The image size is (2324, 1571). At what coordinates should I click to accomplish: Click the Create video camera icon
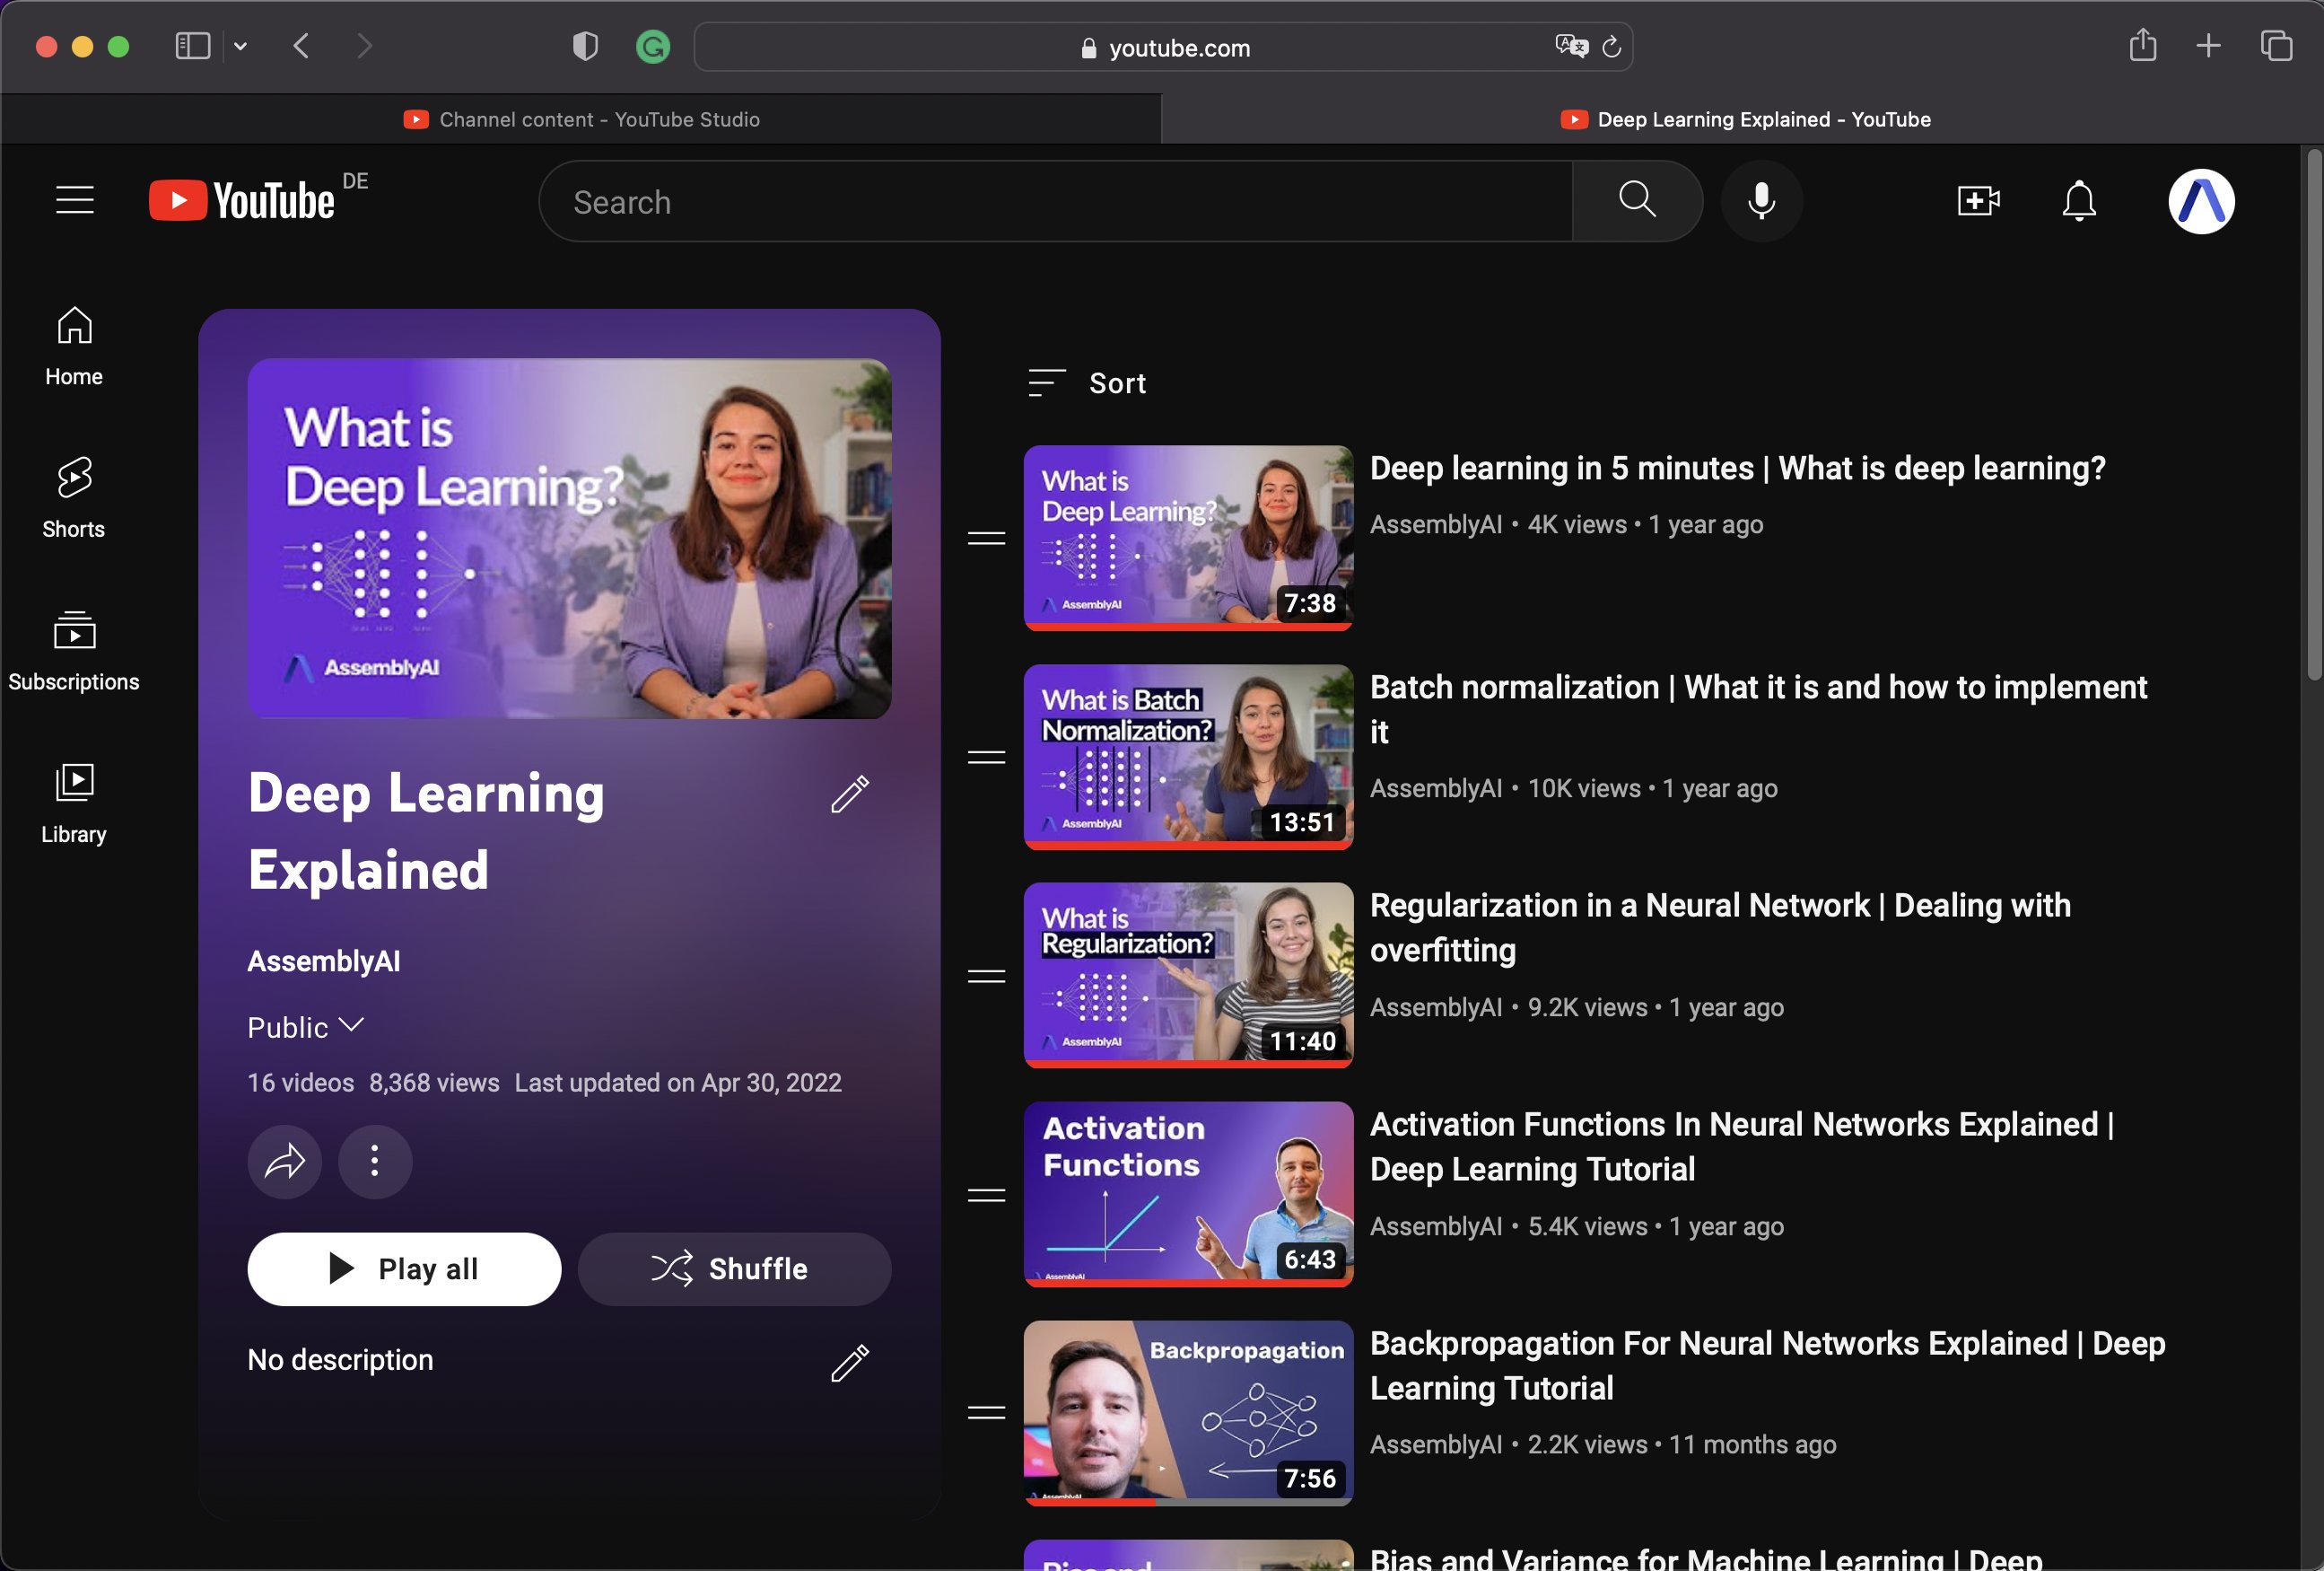pyautogui.click(x=1977, y=201)
